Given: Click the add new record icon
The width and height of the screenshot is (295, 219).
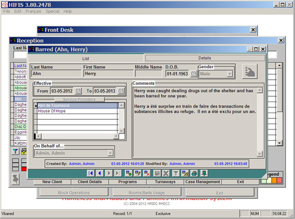Looking at the screenshot, I should [128, 173].
